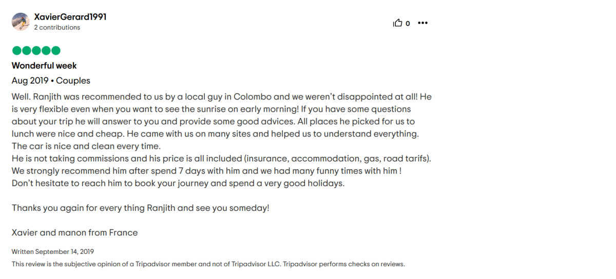Click the helpful vote count "0"
The image size is (616, 279).
point(408,24)
